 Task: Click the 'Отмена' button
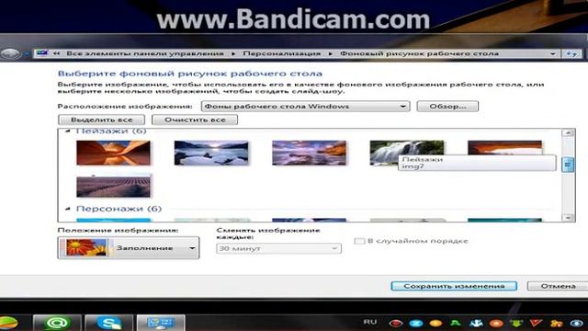click(x=558, y=286)
